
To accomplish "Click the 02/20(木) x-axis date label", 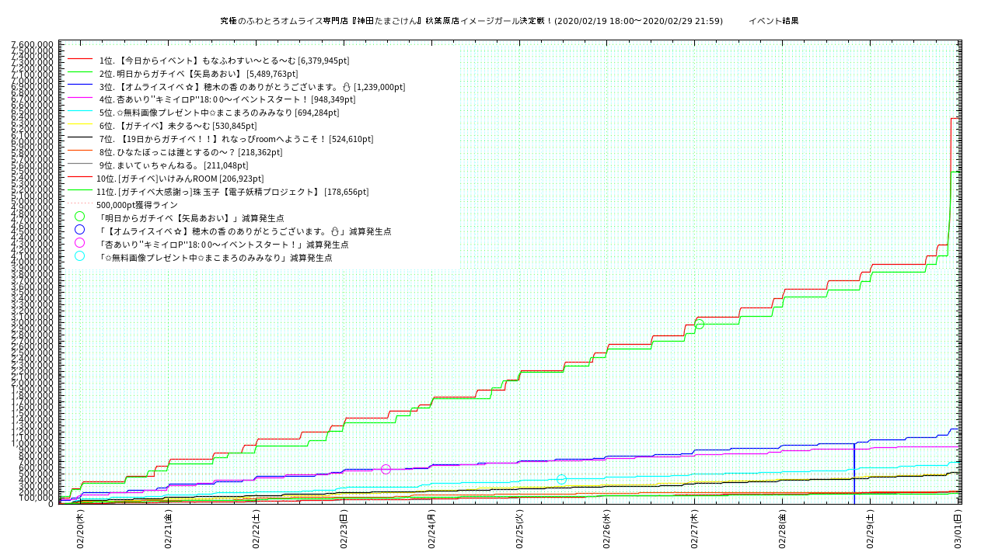I will coord(80,528).
